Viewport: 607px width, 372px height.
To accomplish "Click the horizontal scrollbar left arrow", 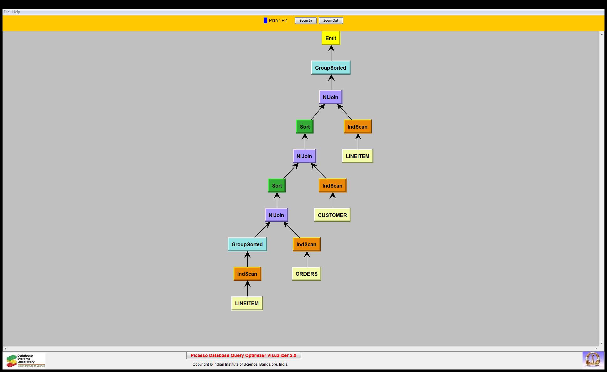I will click(x=5, y=348).
